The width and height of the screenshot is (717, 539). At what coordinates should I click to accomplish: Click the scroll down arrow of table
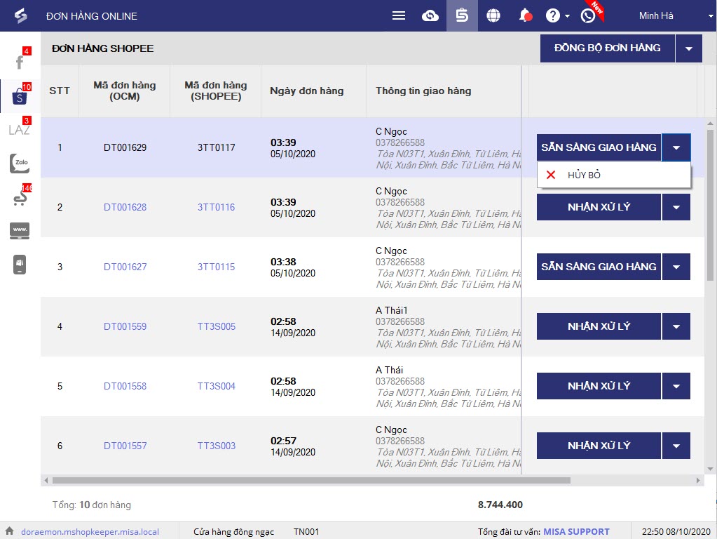click(710, 469)
